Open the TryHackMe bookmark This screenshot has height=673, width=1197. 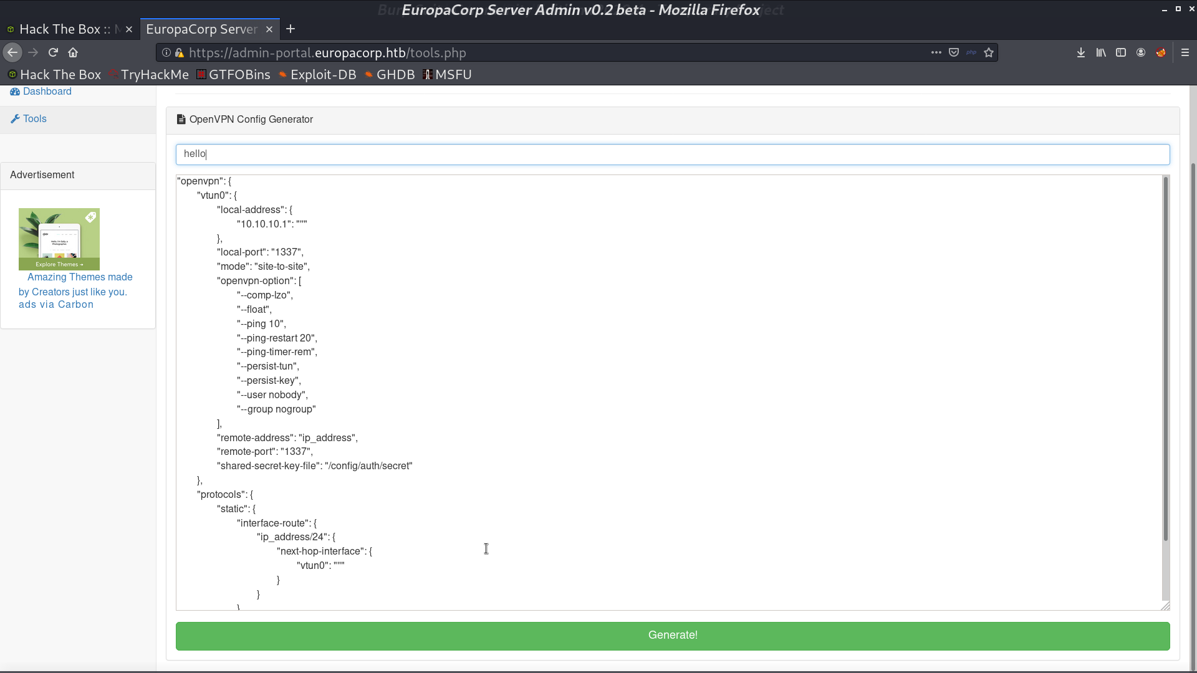[x=149, y=75]
